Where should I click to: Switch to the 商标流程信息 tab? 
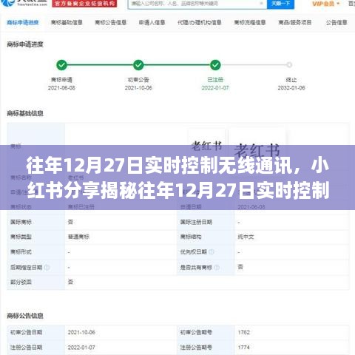[x=250, y=23]
